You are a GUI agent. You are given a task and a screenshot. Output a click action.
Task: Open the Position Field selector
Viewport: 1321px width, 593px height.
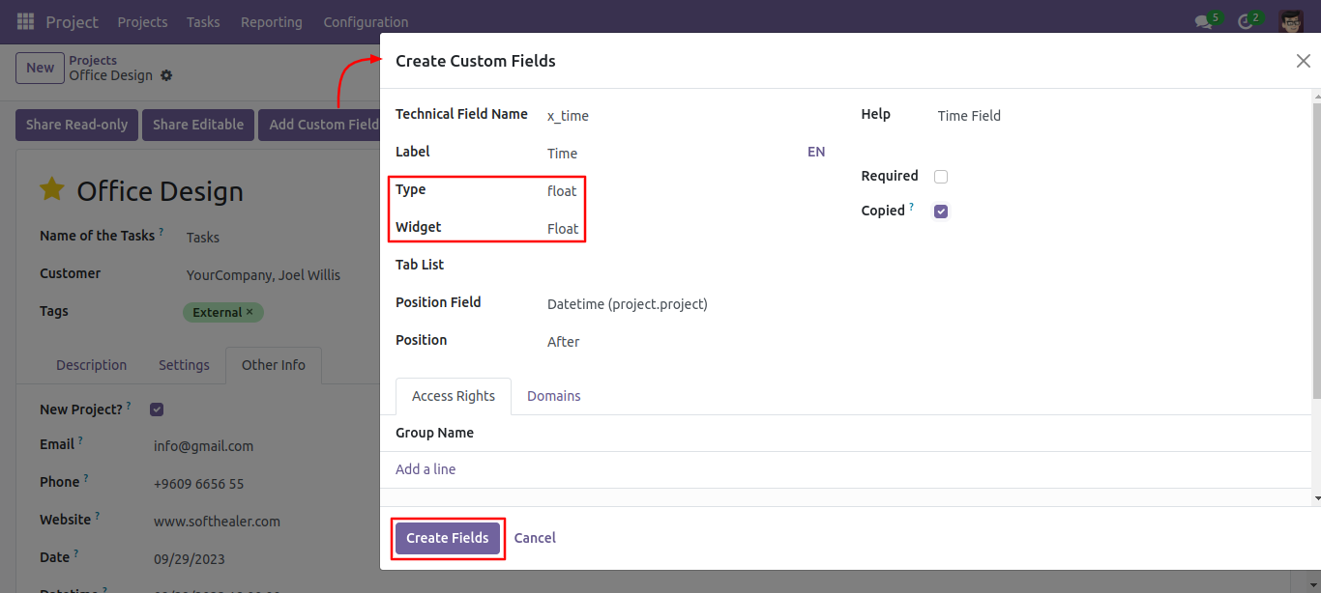tap(687, 304)
